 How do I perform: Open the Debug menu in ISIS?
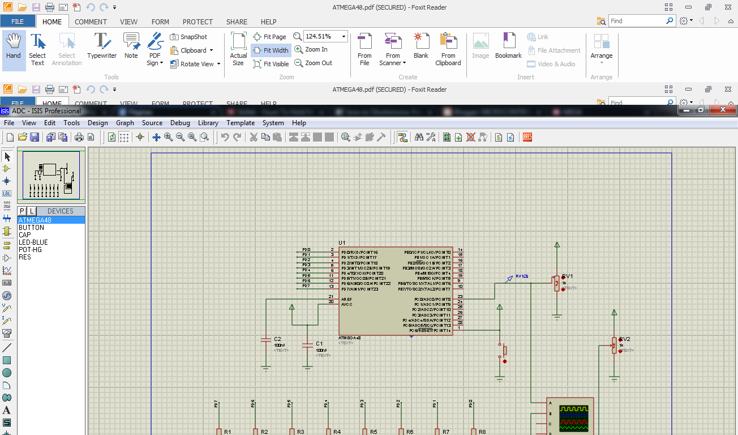pyautogui.click(x=180, y=122)
